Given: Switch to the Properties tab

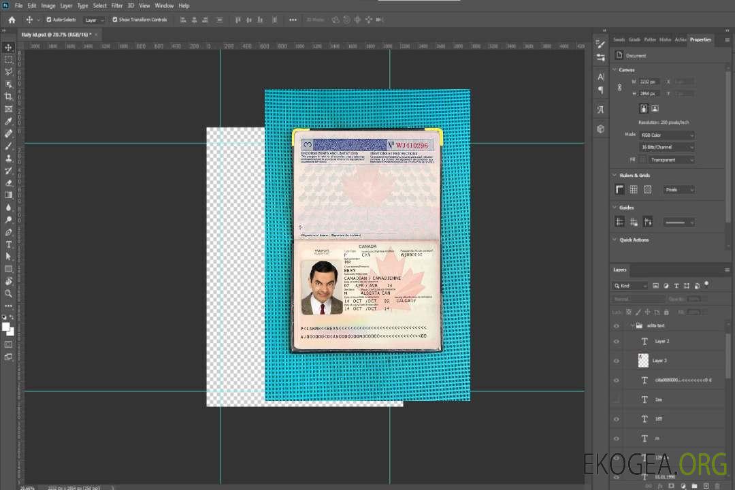Looking at the screenshot, I should click(x=700, y=40).
